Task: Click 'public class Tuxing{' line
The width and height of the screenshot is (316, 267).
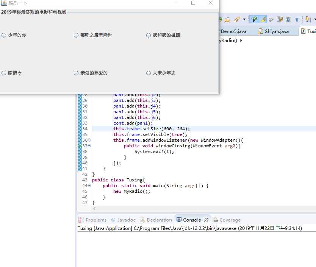Action: [119, 180]
